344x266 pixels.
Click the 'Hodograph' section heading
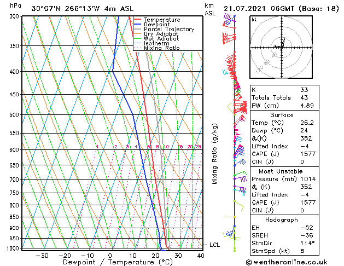tap(282, 220)
